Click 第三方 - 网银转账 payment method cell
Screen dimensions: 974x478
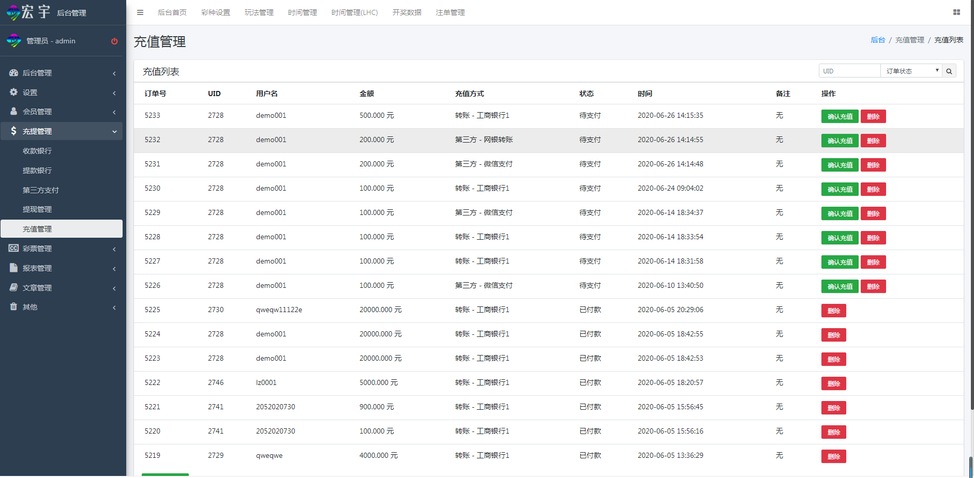click(484, 140)
